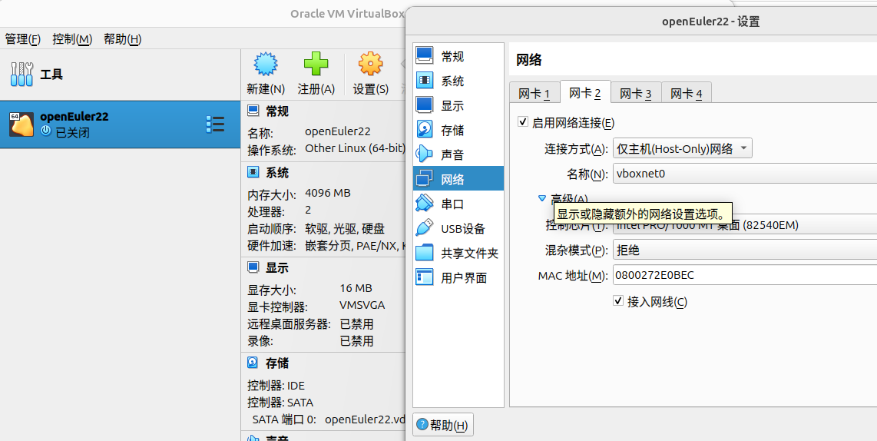Click the 4096 MB memory value

(328, 193)
